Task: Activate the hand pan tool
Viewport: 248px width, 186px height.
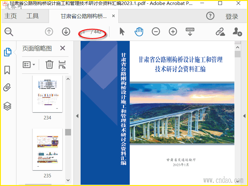Action: [139, 32]
